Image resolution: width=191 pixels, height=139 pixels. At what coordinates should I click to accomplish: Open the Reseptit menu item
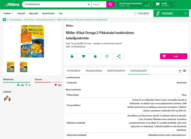[x=21, y=13]
